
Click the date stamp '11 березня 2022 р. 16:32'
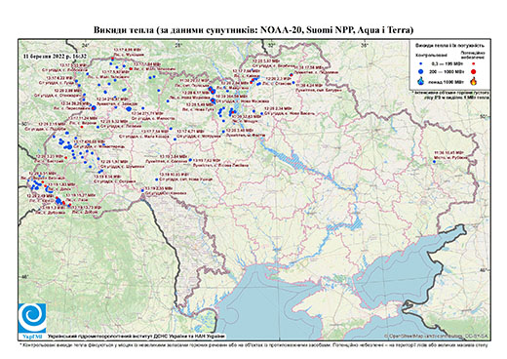pos(55,56)
